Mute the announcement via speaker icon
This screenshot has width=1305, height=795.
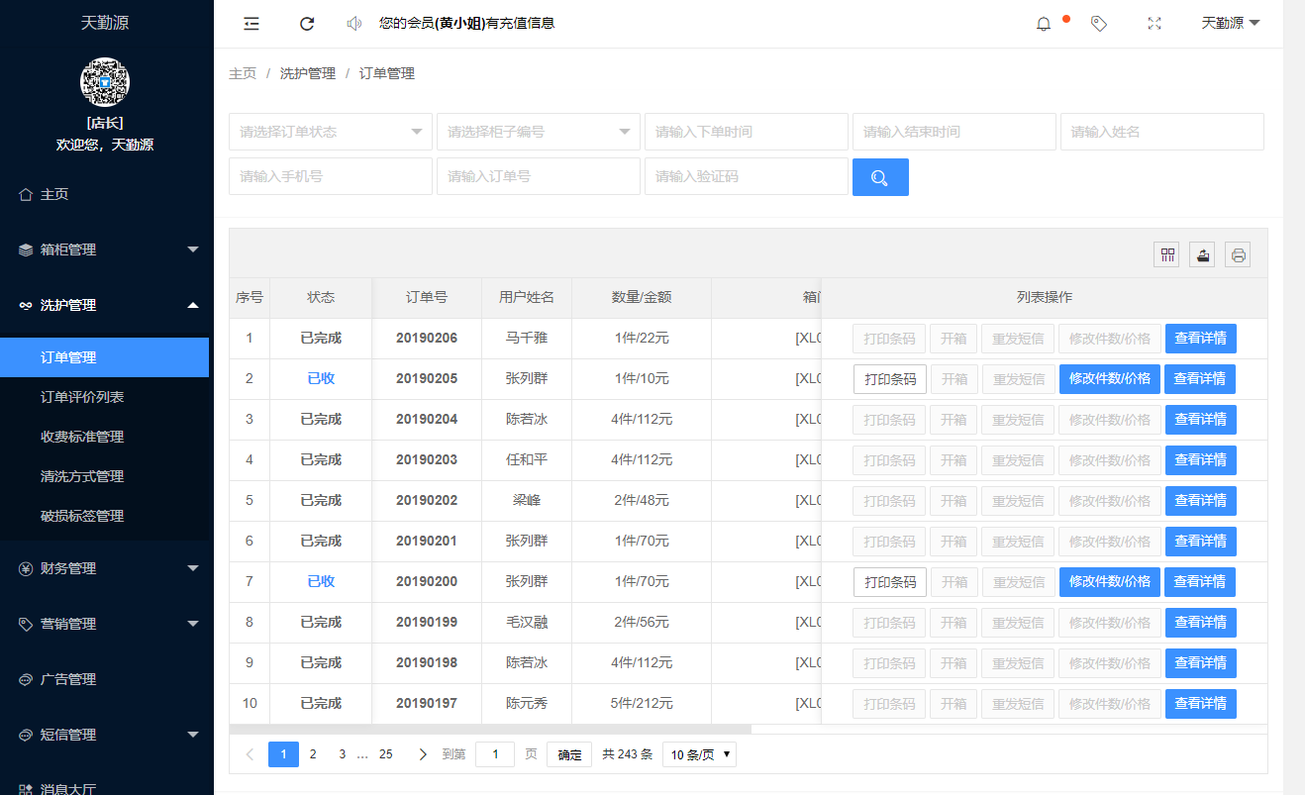pos(353,23)
